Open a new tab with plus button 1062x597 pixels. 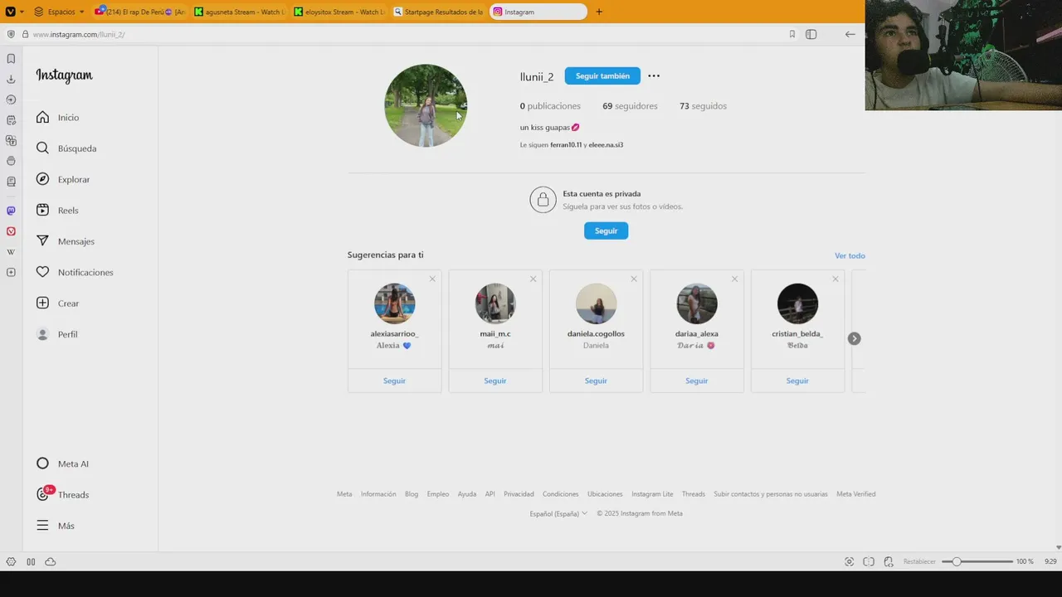(x=599, y=12)
